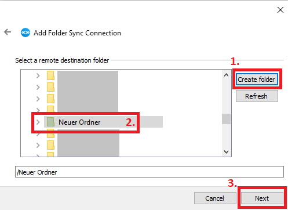
Task: Click the /Neuer Ordner path field
Action: click(x=150, y=172)
